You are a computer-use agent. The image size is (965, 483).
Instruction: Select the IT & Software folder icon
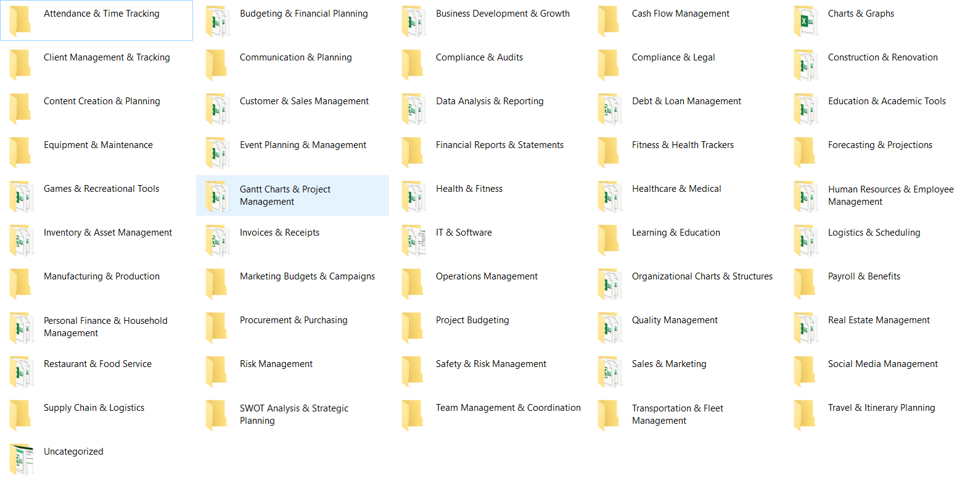coord(413,240)
